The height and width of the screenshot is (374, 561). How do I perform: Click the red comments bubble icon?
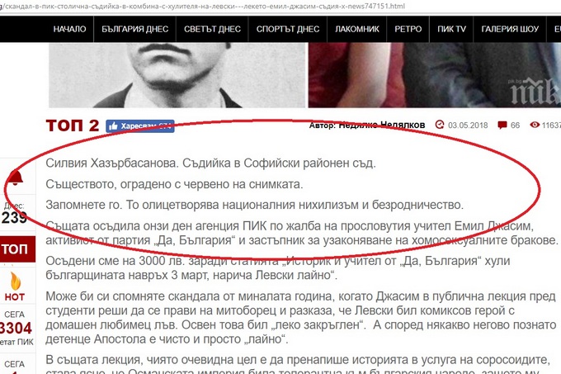(x=502, y=125)
